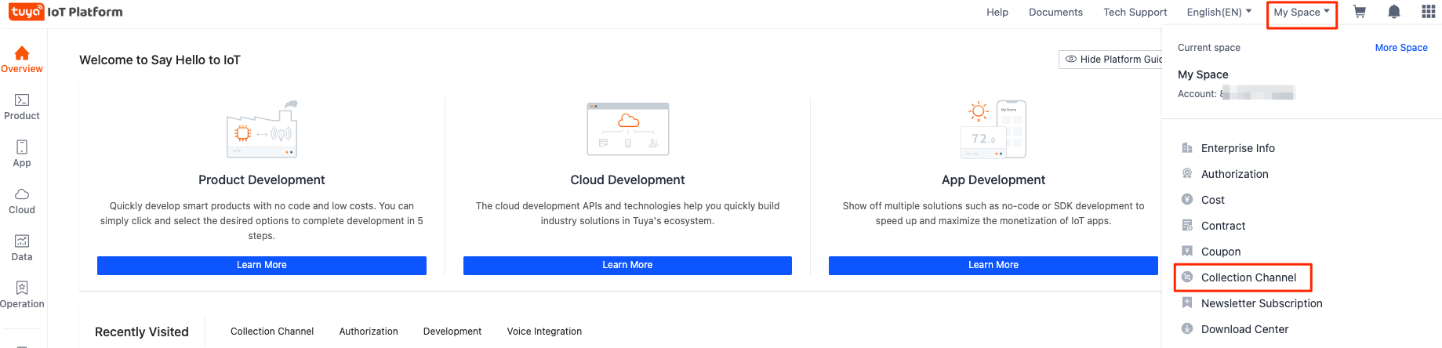Click Learn More under Cloud Development

[627, 266]
